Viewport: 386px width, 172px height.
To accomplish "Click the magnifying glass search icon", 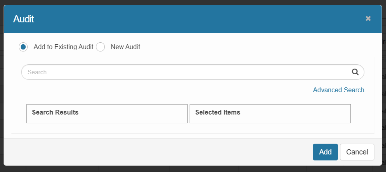I will (x=355, y=72).
